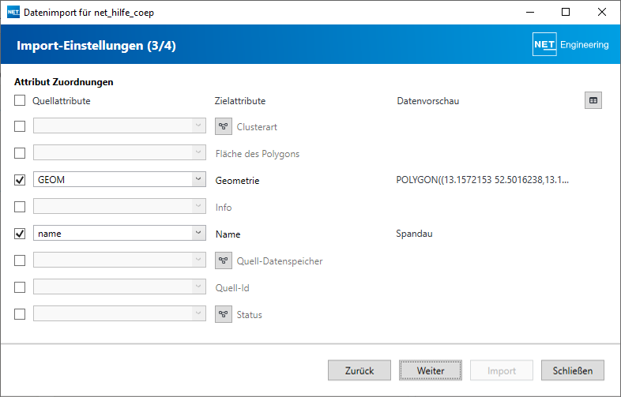Uncheck the Name mapping checkbox
This screenshot has height=397, width=621.
coord(20,234)
